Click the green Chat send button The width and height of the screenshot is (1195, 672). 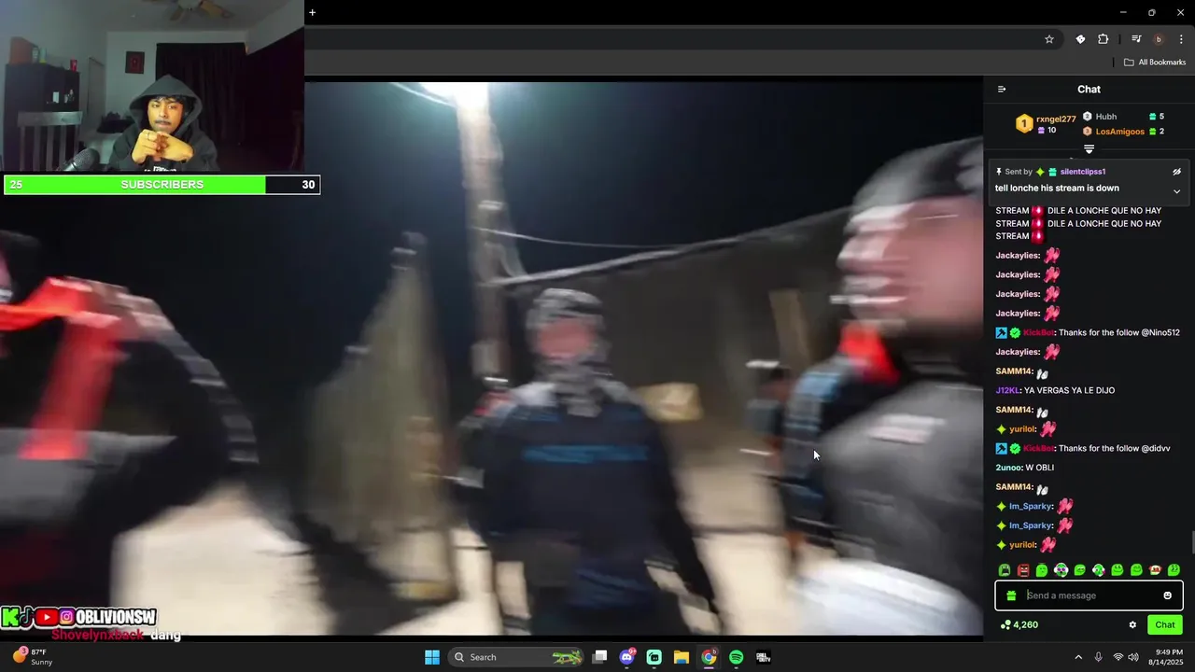coord(1165,625)
